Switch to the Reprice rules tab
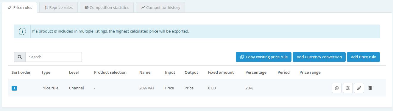 [x=58, y=7]
